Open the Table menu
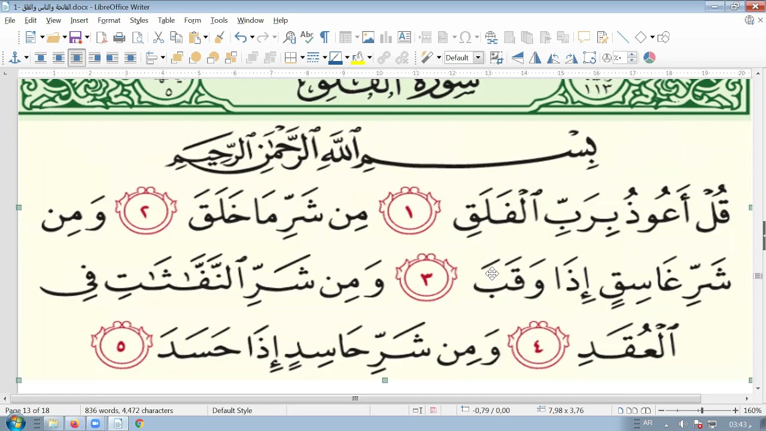 [166, 20]
